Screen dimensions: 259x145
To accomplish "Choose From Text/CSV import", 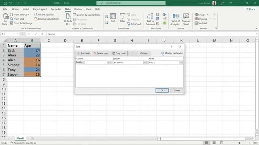I will point(20,14).
